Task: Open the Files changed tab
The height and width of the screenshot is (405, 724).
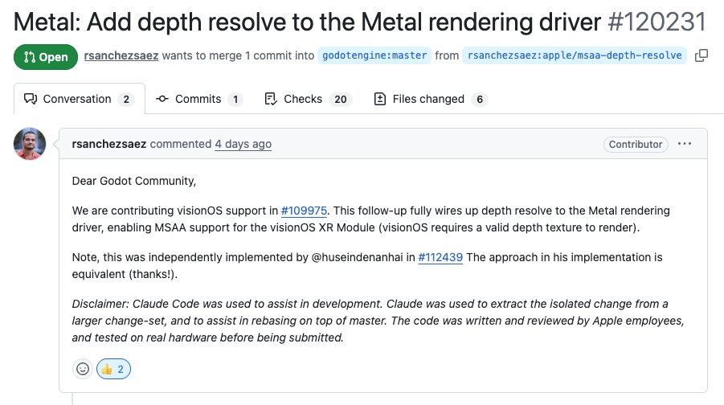Action: click(431, 99)
